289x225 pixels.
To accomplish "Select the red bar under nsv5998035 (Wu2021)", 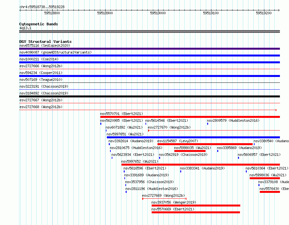I will [190, 151].
